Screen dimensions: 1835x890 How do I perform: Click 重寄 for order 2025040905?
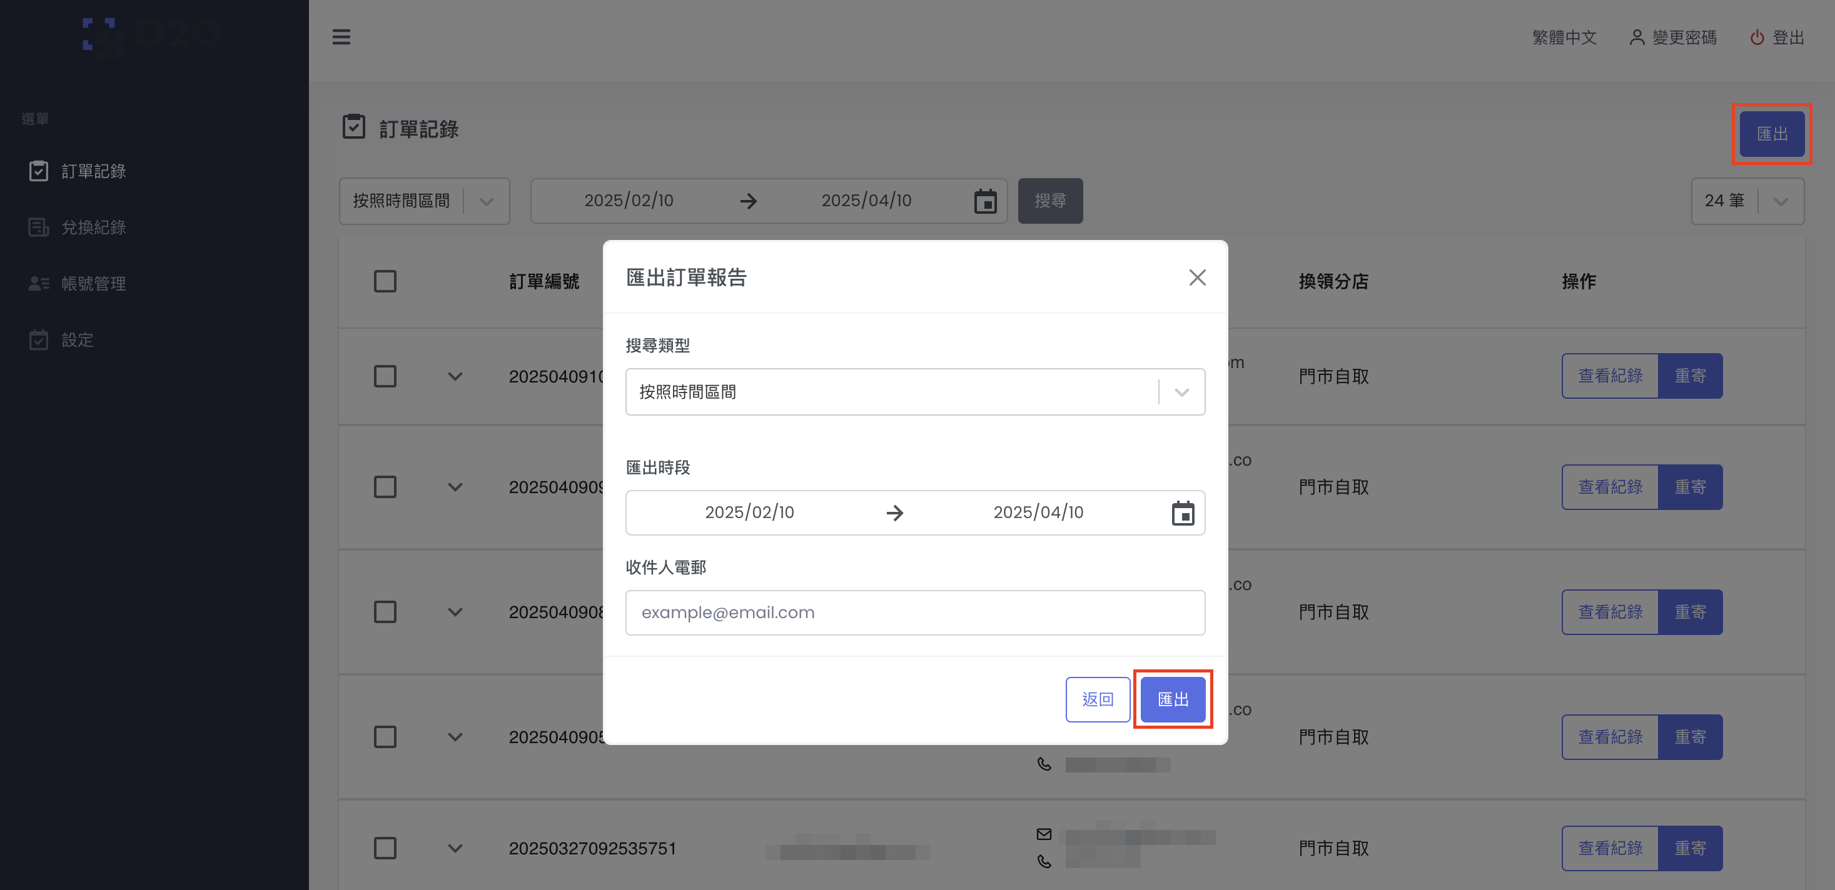click(x=1690, y=737)
